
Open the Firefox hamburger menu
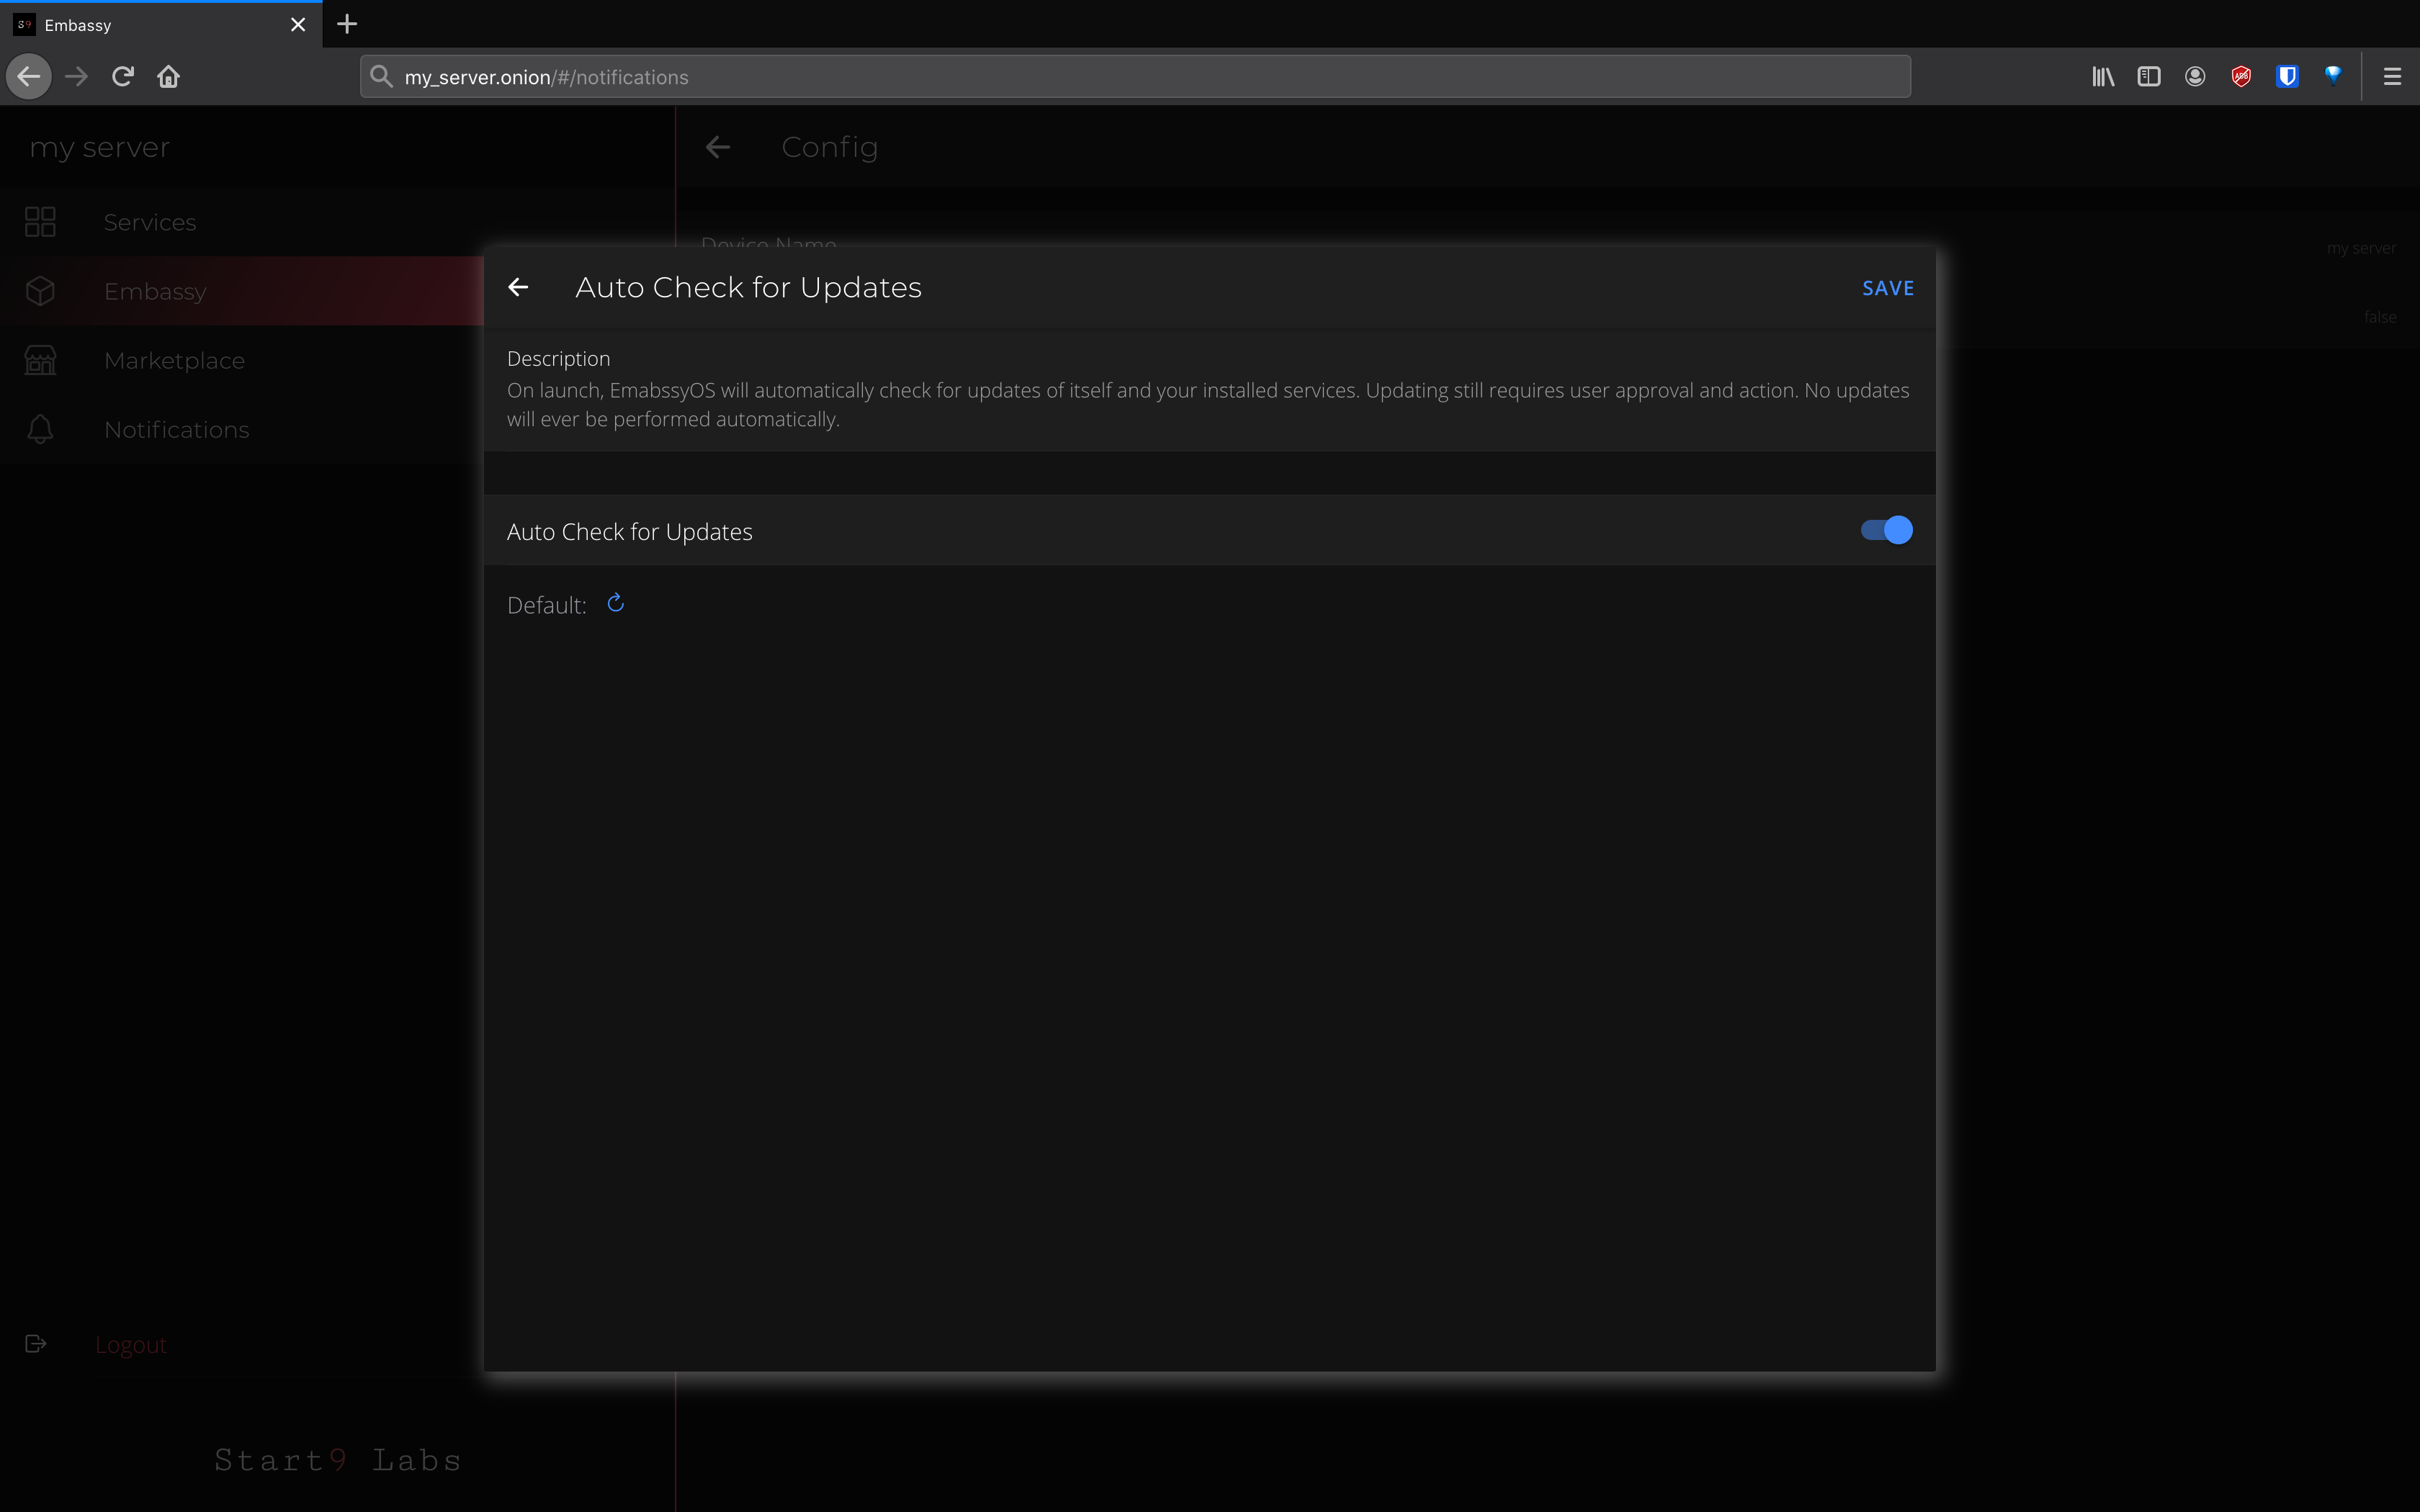click(2392, 76)
